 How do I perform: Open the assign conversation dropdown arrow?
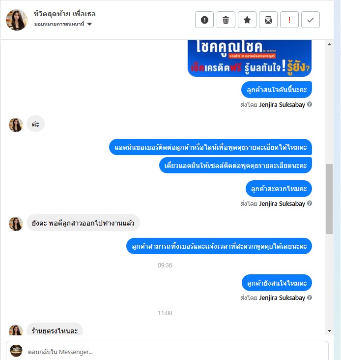point(89,24)
